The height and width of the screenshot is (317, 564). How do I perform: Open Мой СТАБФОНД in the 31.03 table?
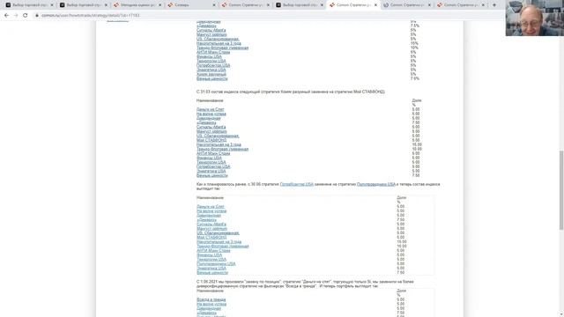point(211,140)
